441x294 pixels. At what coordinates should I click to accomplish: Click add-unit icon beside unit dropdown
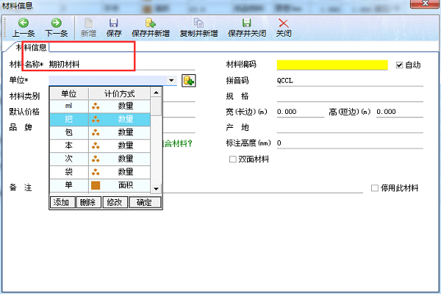click(189, 80)
